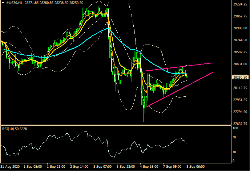Click the chart menu triangle beside #US30

coord(3,3)
